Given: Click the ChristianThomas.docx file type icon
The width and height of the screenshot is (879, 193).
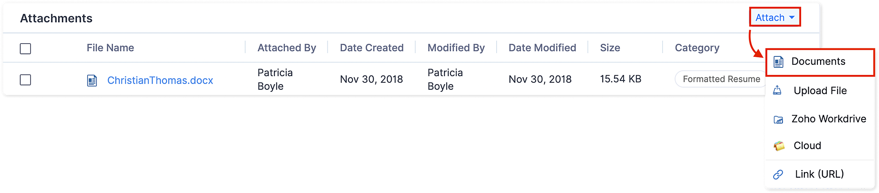Looking at the screenshot, I should (92, 81).
